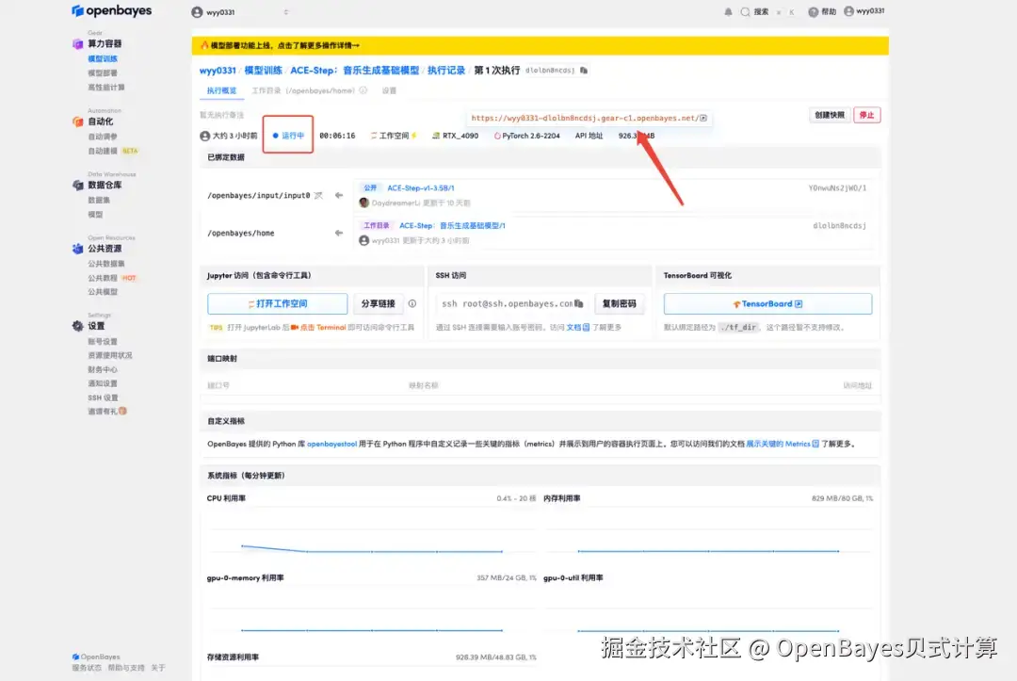Image resolution: width=1017 pixels, height=681 pixels.
Task: Click wyy0331 in the breadcrumb
Action: 218,70
